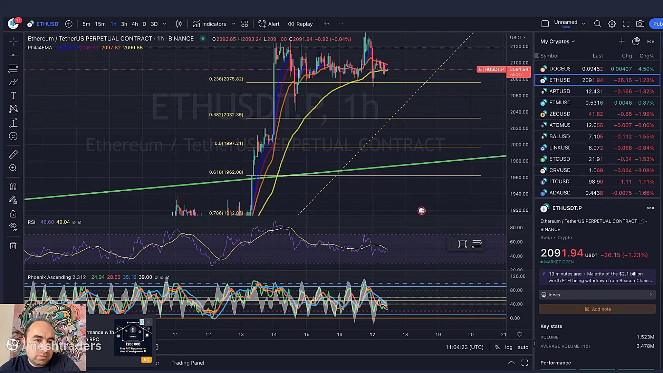Open the patterns tool
This screenshot has height=373, width=663.
tap(13, 109)
